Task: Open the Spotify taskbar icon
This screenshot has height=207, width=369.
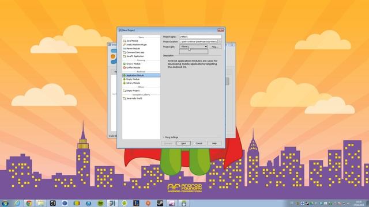Action: tap(100, 203)
